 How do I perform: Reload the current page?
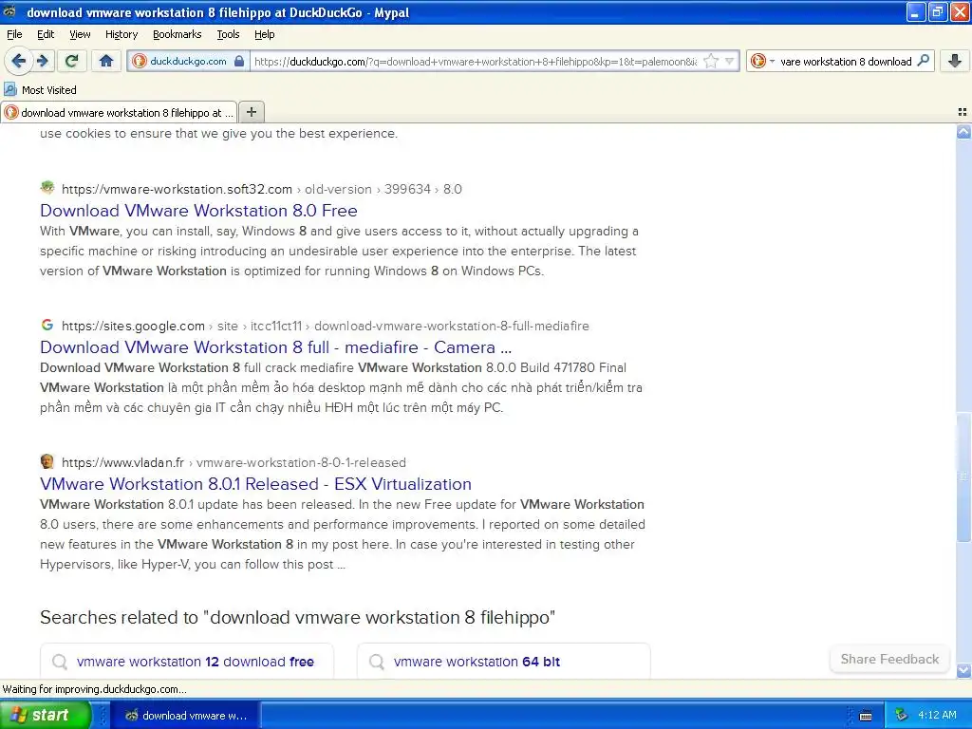pyautogui.click(x=71, y=61)
